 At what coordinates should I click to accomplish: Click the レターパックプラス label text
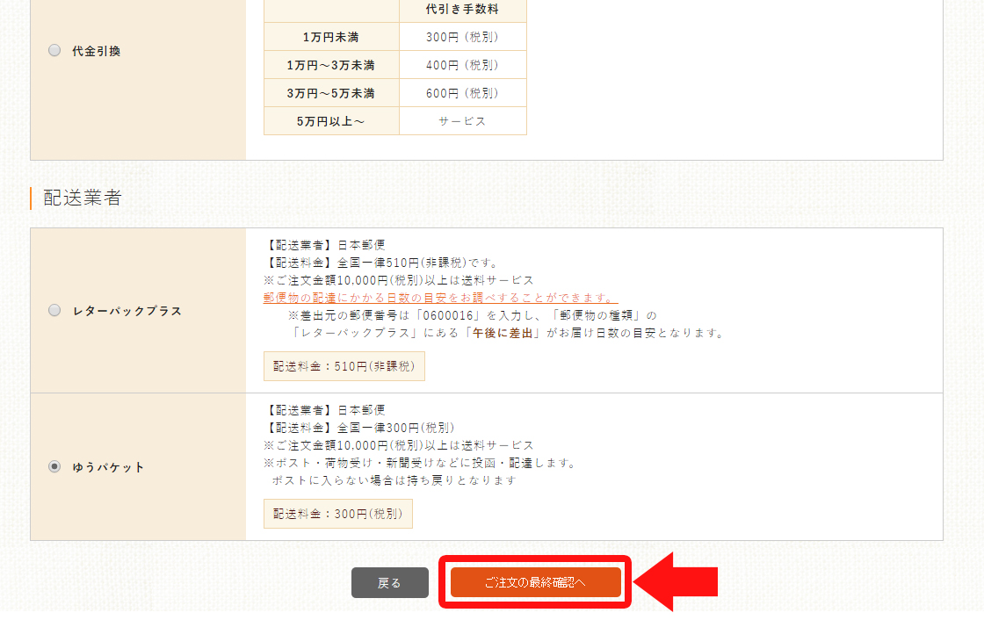[x=127, y=311]
